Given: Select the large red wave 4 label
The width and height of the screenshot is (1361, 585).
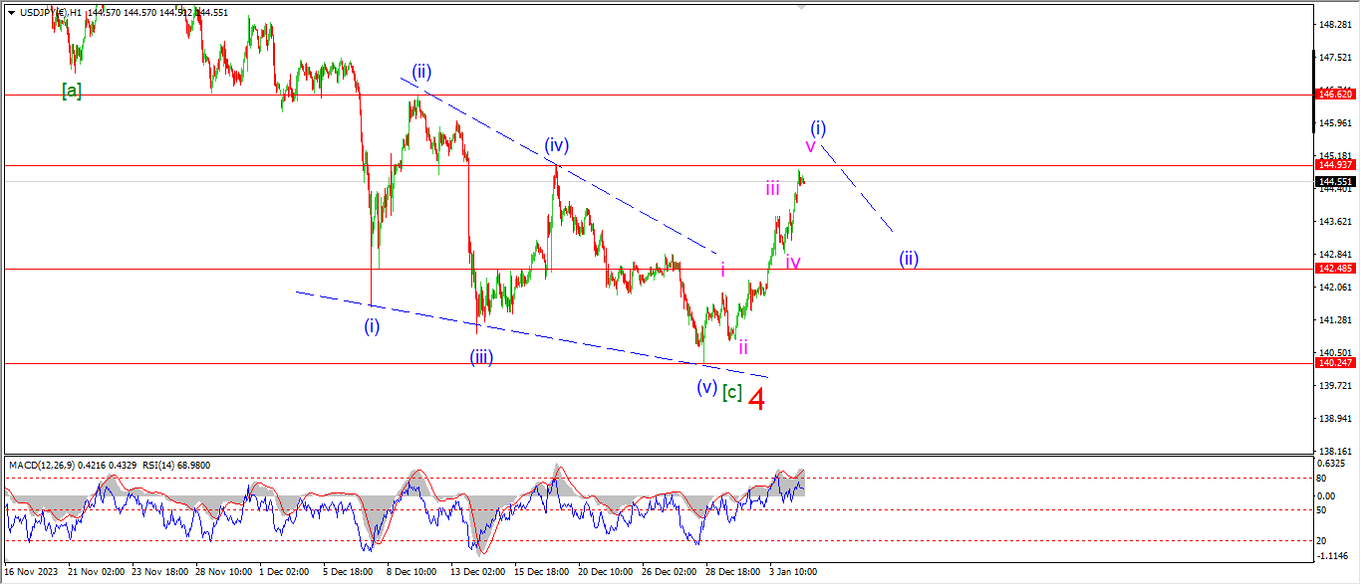Looking at the screenshot, I should coord(757,400).
